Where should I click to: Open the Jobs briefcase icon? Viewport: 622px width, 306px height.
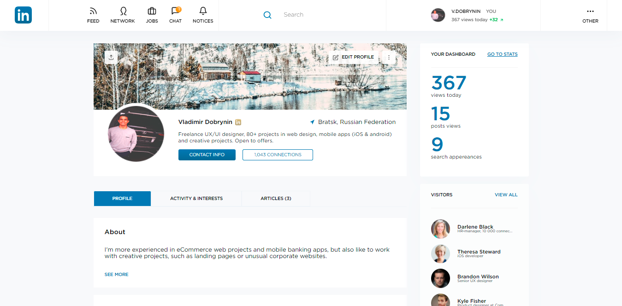[152, 11]
